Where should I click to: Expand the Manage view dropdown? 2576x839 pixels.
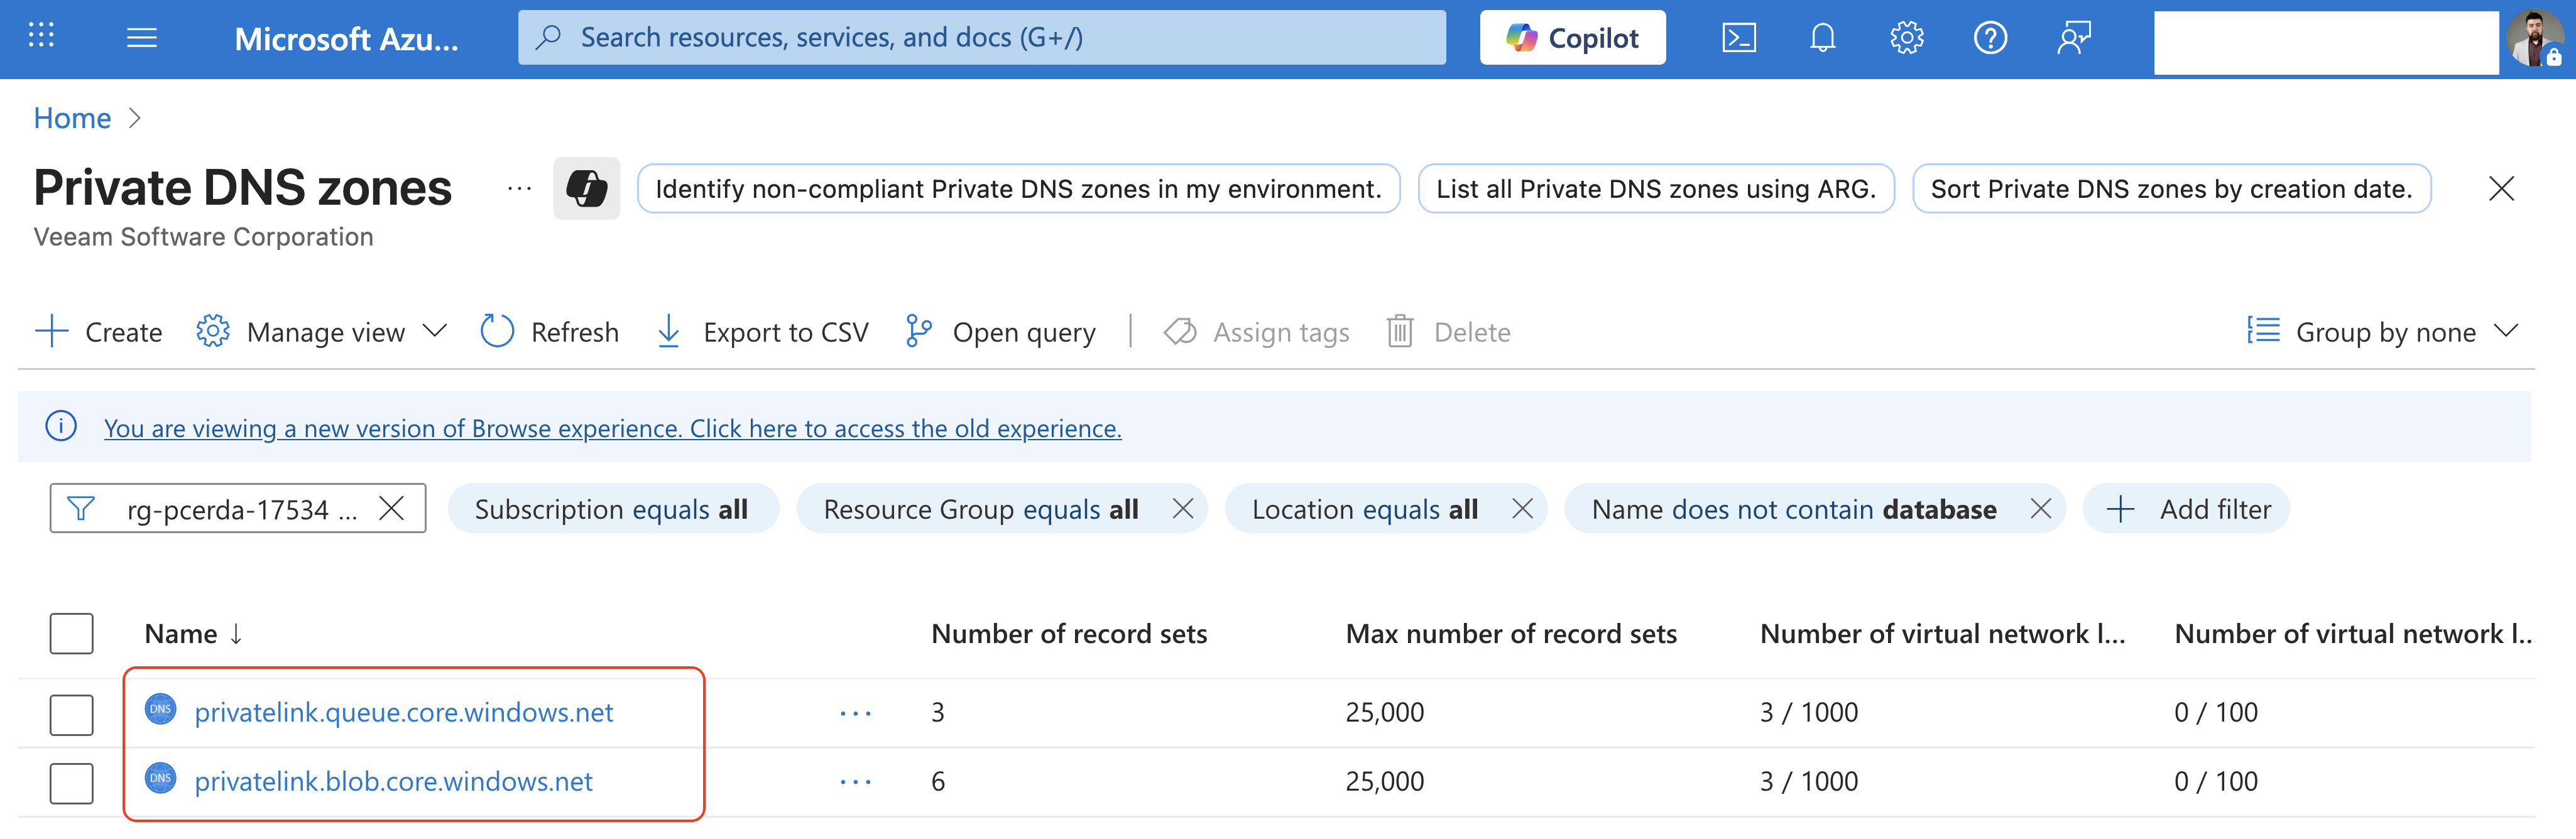click(x=322, y=332)
